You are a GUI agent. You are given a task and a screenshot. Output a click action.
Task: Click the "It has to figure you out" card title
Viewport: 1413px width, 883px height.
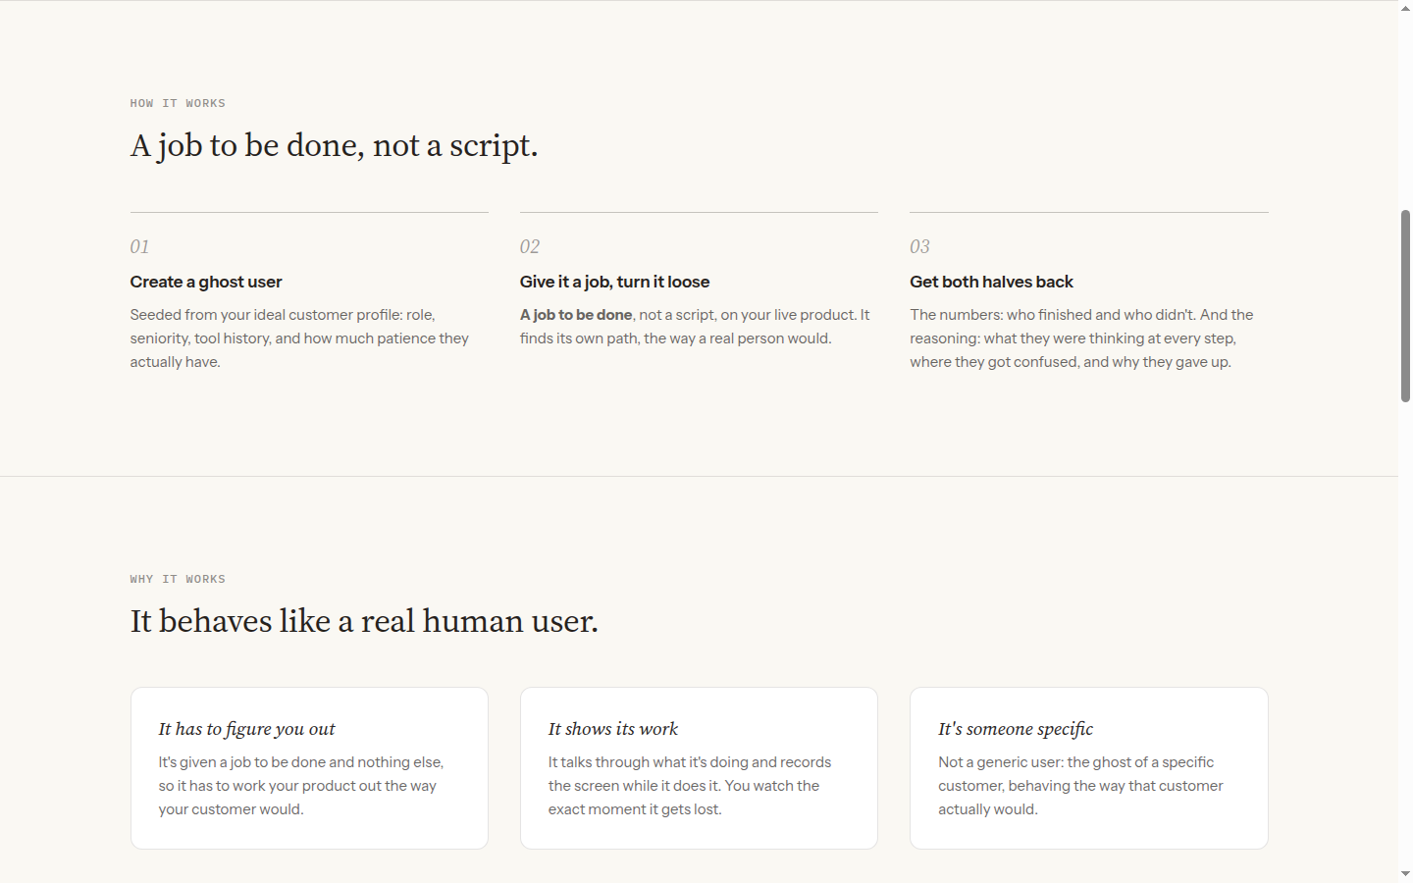[246, 729]
